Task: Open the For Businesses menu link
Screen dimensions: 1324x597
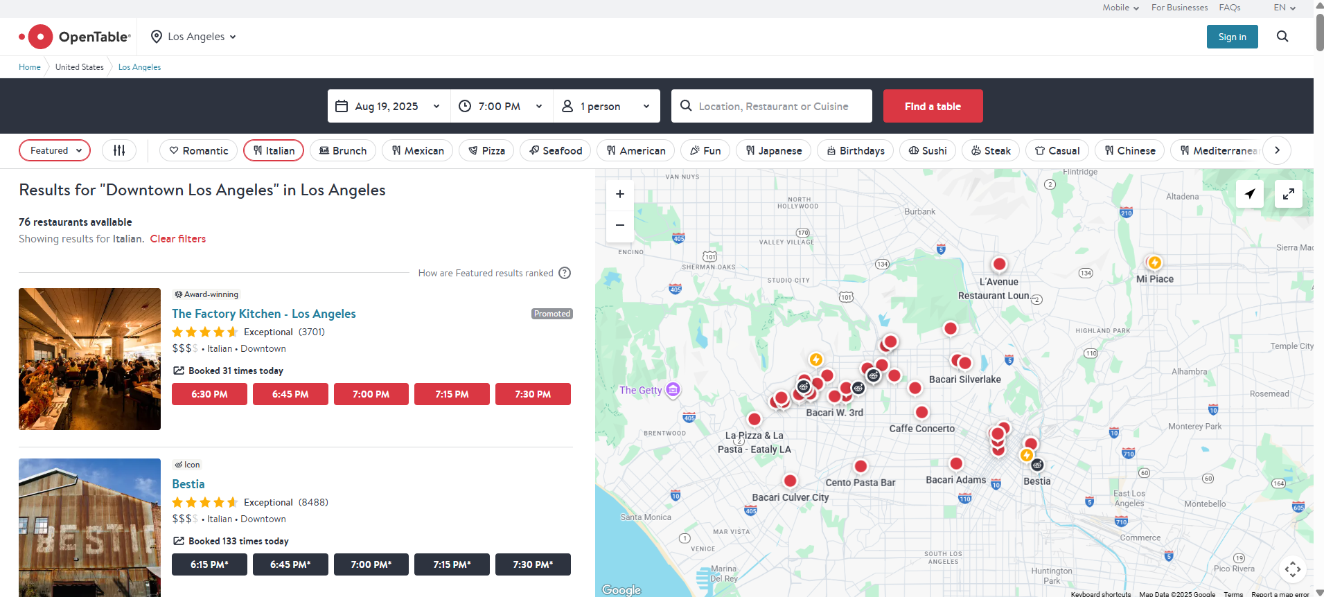Action: 1179,8
